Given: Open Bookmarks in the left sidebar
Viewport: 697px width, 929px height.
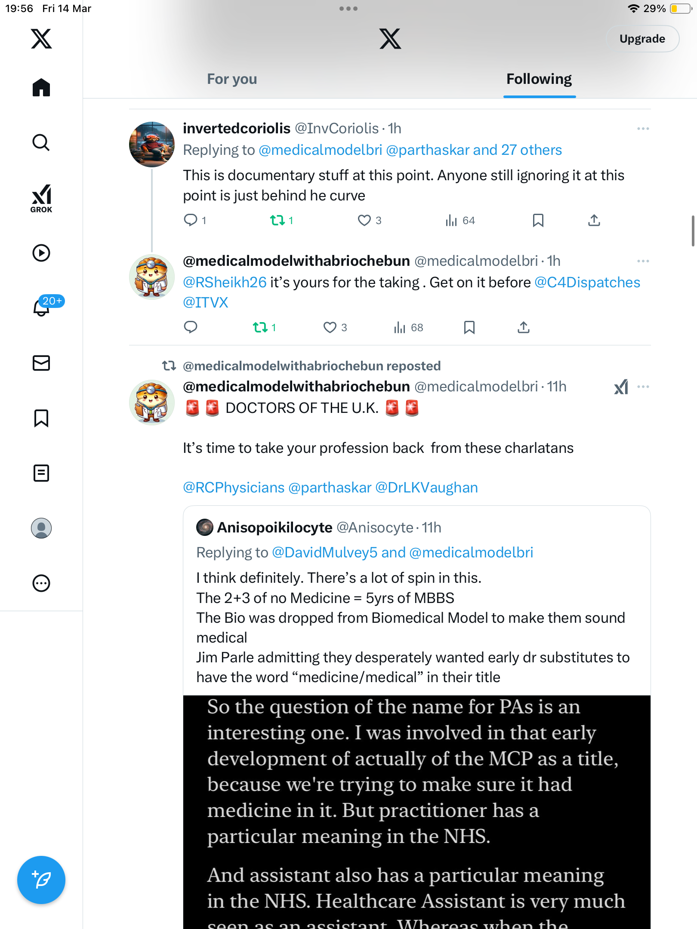Looking at the screenshot, I should 41,418.
